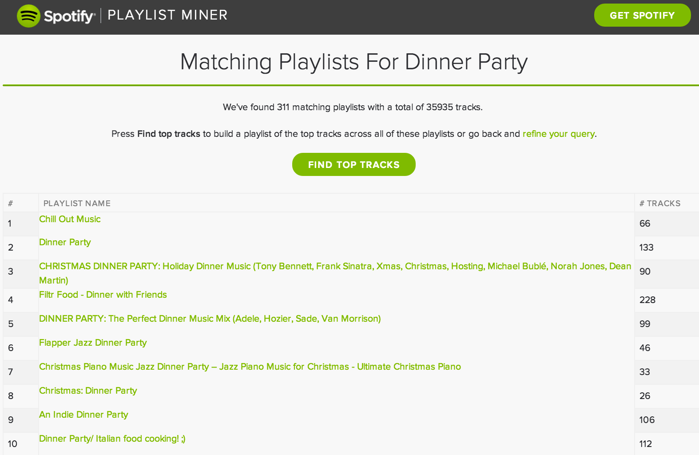Screen dimensions: 699x455
Task: Open An Indie Dinner Party playlist
Action: point(83,415)
